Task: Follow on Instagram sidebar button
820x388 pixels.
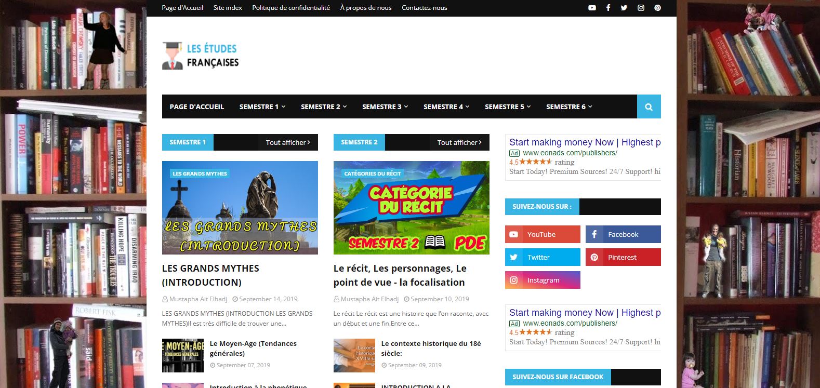Action: (x=543, y=280)
